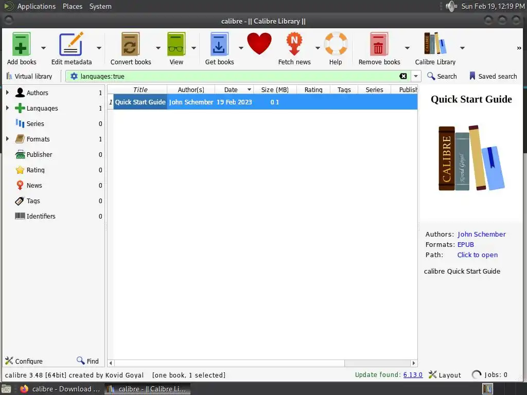Show more toolbar items via chevron
Screen dimensions: 527x395
pos(519,48)
